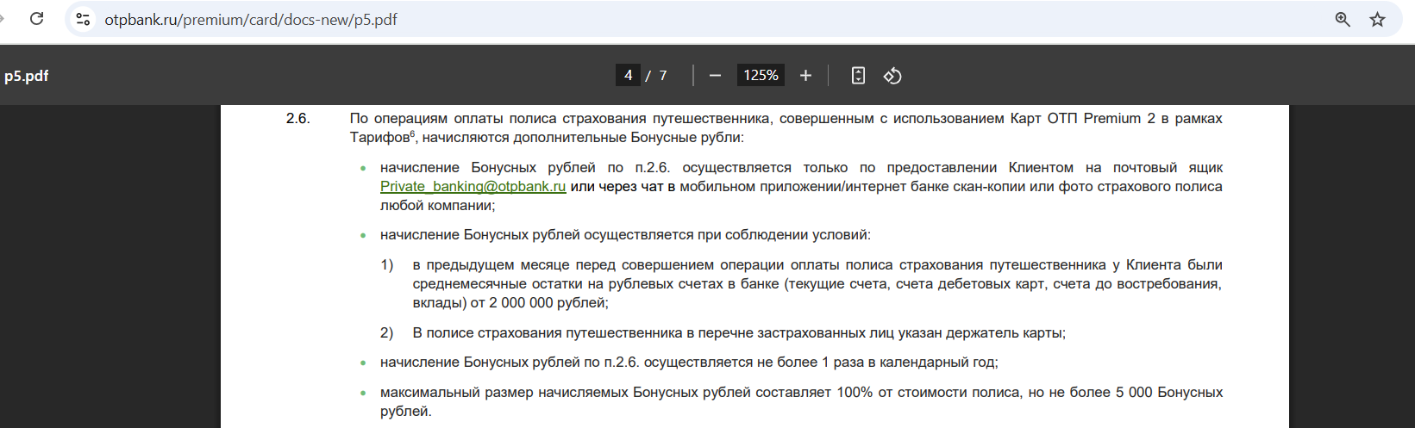The image size is (1415, 428).
Task: Click the numbered item marker '1)'
Action: click(387, 265)
